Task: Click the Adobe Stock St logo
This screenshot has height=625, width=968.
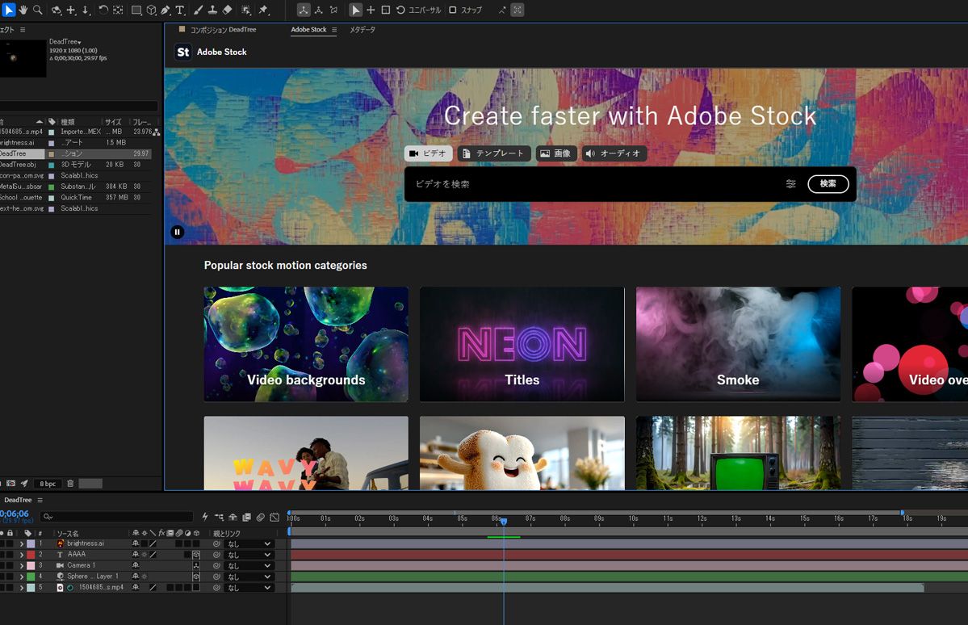Action: click(182, 52)
